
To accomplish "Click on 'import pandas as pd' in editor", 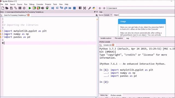I will 17,37.
